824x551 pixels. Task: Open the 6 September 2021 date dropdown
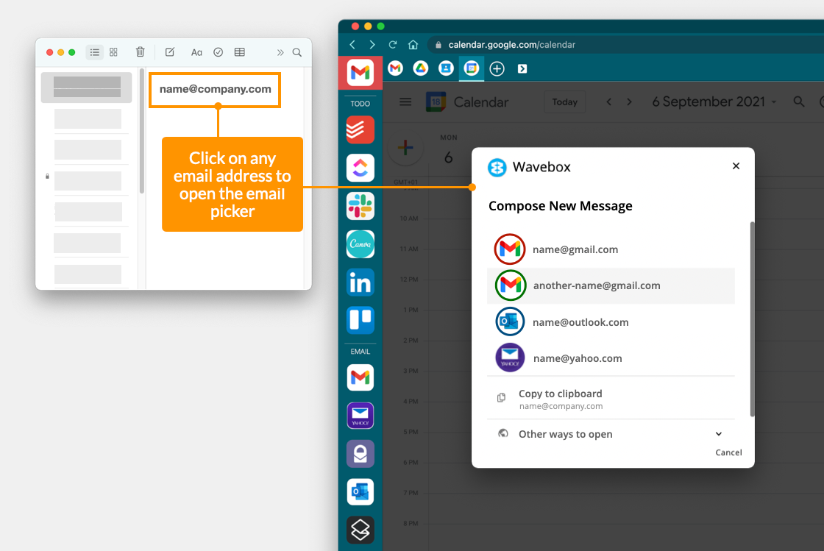tap(714, 102)
